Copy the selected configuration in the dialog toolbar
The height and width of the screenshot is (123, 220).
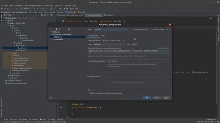(x=57, y=29)
